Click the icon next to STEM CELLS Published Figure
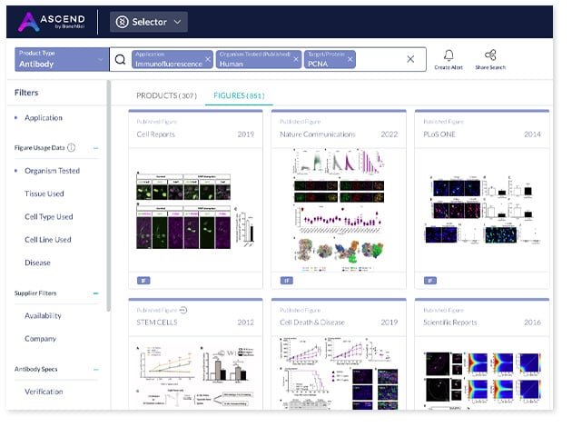Image resolution: width=572 pixels, height=427 pixels. (183, 309)
